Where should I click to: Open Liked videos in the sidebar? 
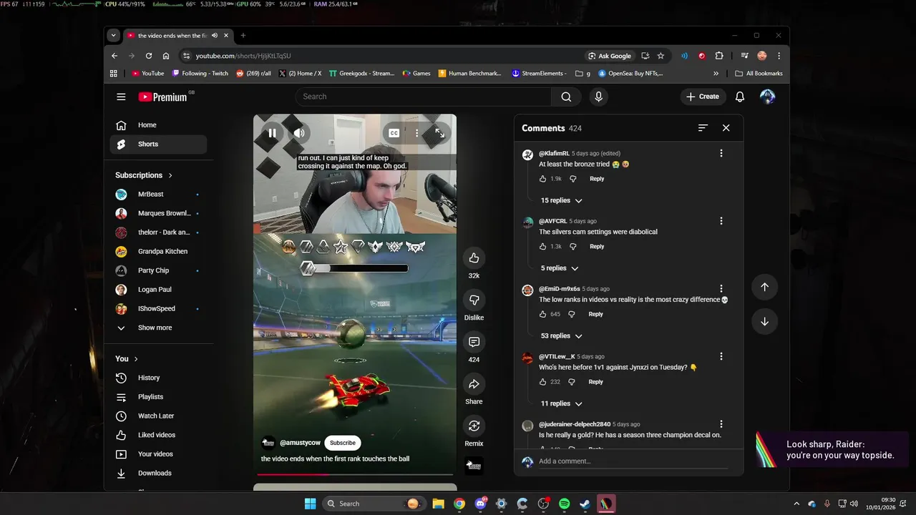point(158,435)
